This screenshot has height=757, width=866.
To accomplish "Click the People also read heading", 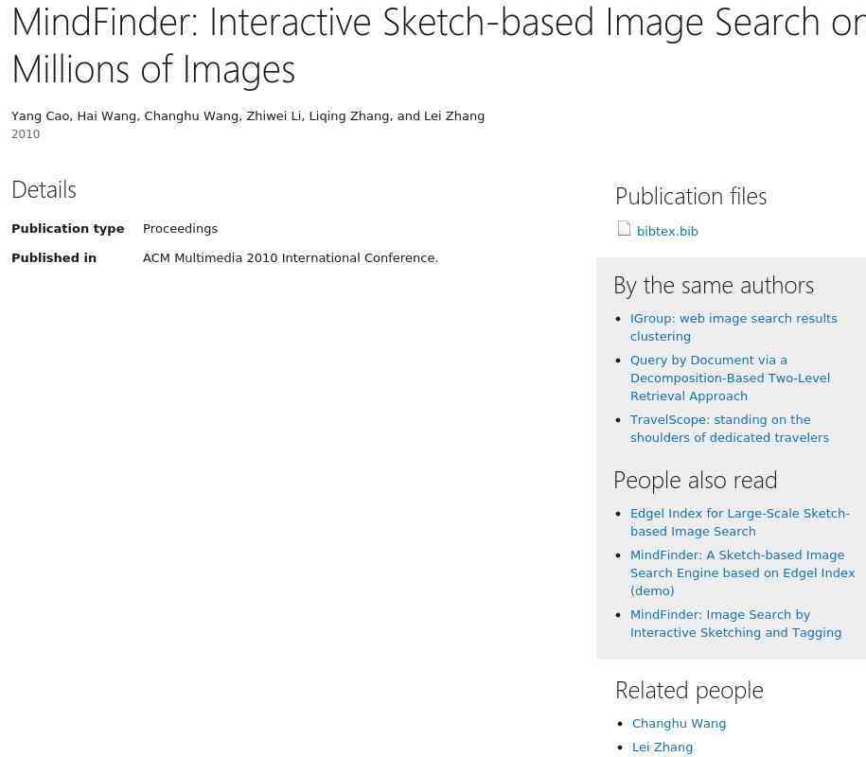I will (696, 481).
